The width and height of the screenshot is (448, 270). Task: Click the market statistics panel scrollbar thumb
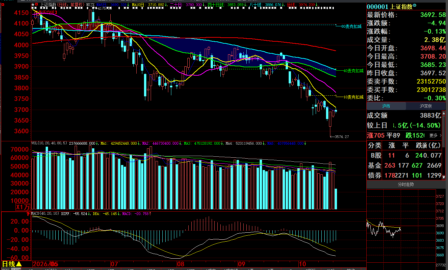[444, 132]
